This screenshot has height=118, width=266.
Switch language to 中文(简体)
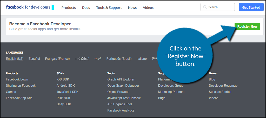click(x=82, y=59)
